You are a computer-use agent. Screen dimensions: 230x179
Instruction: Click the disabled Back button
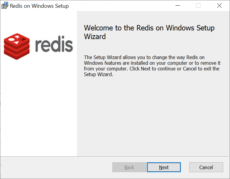[x=129, y=167]
